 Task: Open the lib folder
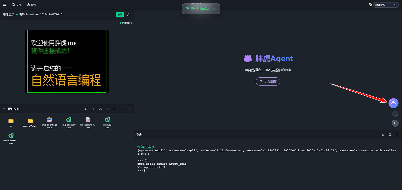click(11, 122)
